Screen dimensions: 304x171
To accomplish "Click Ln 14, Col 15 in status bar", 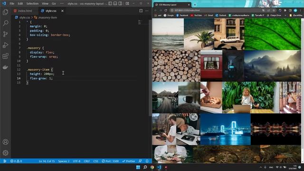I will 47,161.
